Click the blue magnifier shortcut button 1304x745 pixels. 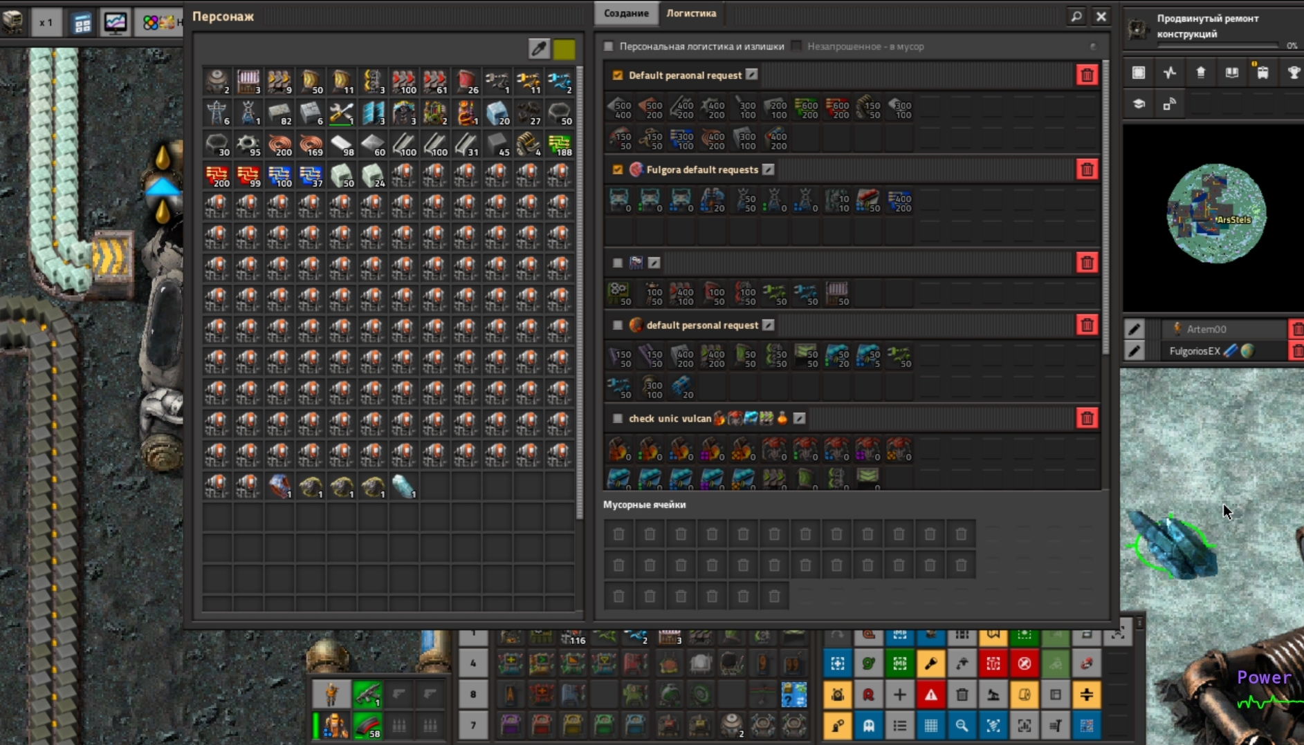pos(962,726)
